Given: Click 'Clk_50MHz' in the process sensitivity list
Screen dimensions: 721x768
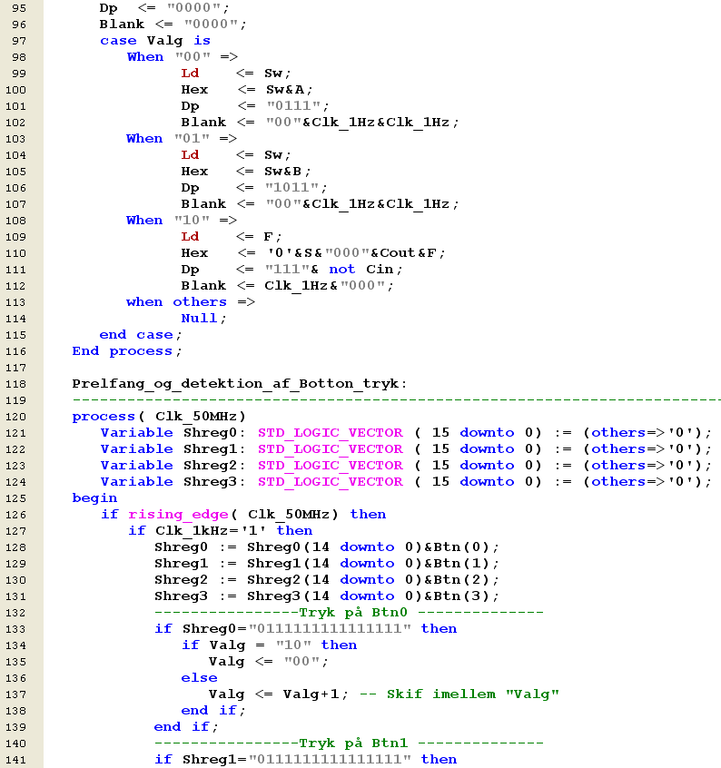Looking at the screenshot, I should click(x=196, y=417).
